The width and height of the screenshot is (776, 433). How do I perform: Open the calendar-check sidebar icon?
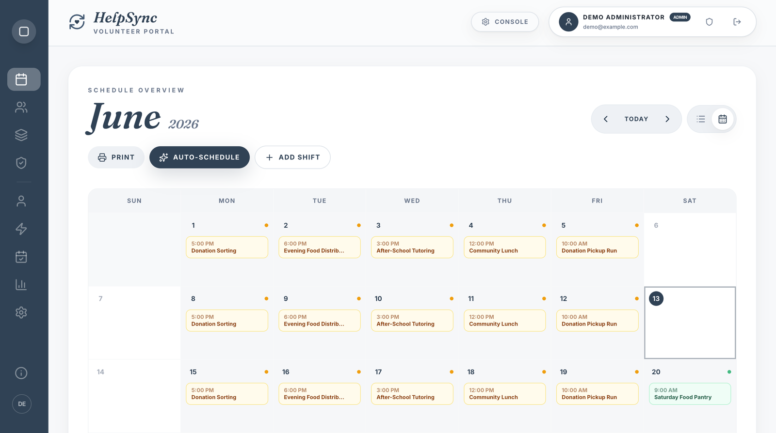coord(21,257)
